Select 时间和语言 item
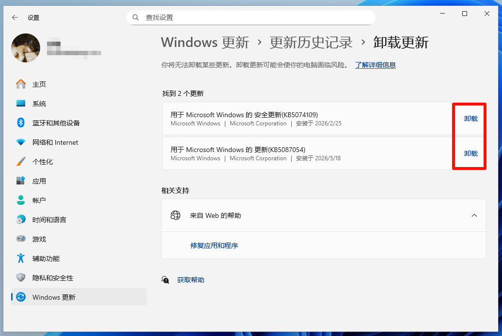Viewport: 502px width, 336px height. click(x=79, y=219)
